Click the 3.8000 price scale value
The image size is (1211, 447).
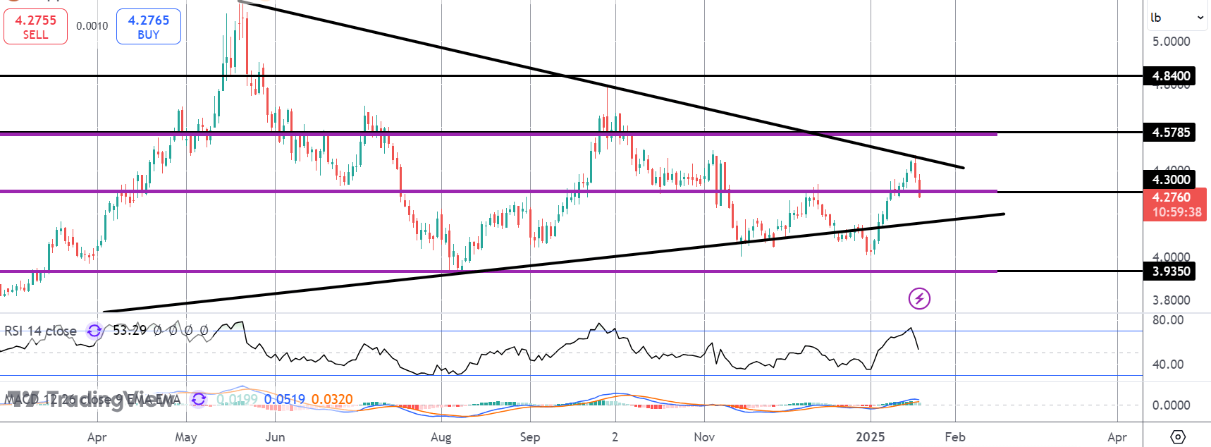point(1171,300)
